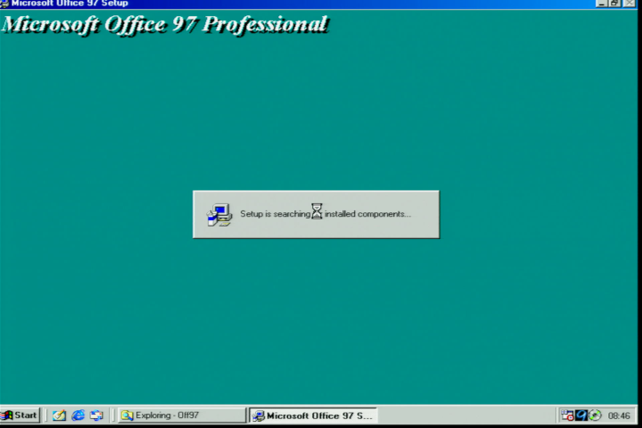Click the green disc tray icon

pyautogui.click(x=595, y=416)
